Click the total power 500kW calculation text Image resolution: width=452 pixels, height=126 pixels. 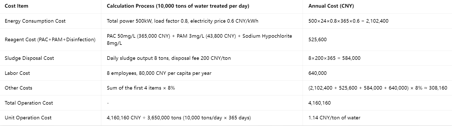[182, 21]
